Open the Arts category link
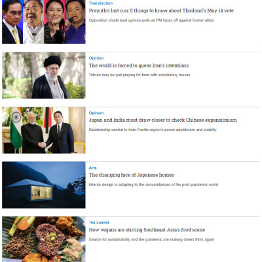 [92, 168]
